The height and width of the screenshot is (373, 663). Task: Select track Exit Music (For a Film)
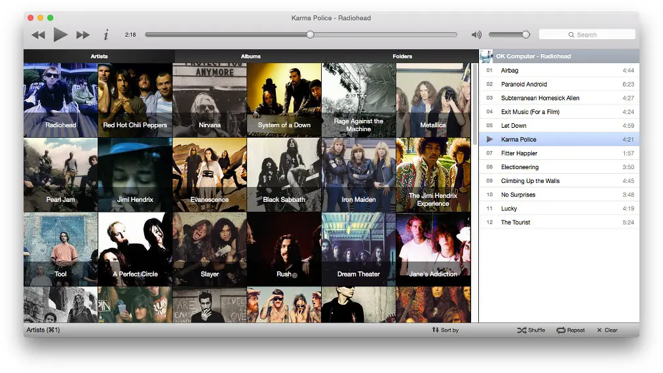[559, 111]
